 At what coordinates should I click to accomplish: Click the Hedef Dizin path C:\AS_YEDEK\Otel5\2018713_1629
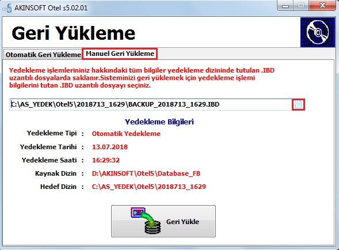(149, 187)
